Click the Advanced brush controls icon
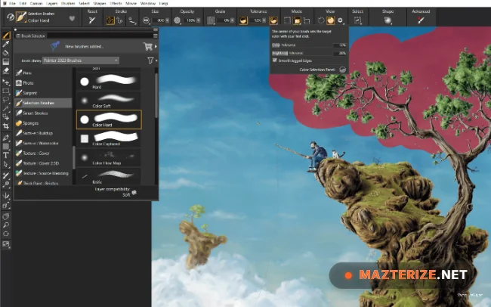The width and height of the screenshot is (491, 307). 421,20
